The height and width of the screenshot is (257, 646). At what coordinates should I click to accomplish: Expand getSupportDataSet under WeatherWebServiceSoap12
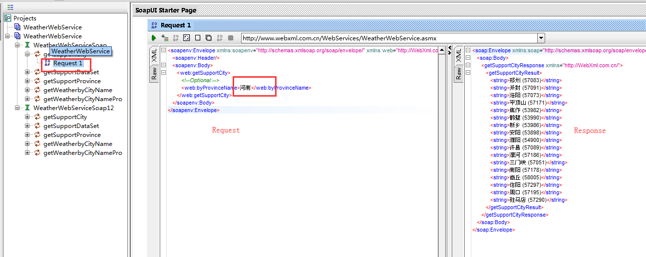(27, 126)
